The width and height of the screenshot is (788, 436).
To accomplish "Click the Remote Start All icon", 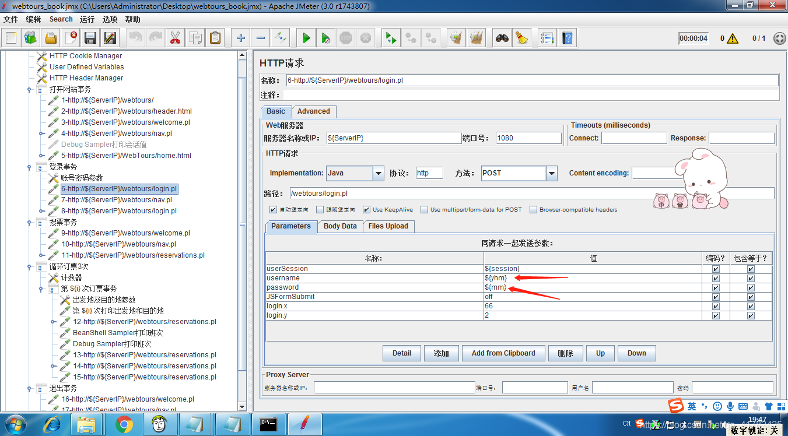I will coord(391,38).
